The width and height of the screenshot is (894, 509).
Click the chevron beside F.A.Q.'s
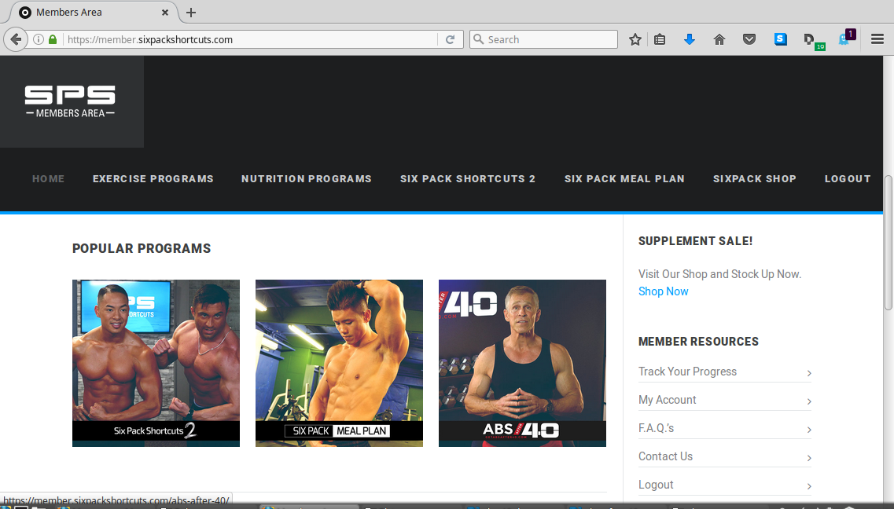click(x=808, y=430)
